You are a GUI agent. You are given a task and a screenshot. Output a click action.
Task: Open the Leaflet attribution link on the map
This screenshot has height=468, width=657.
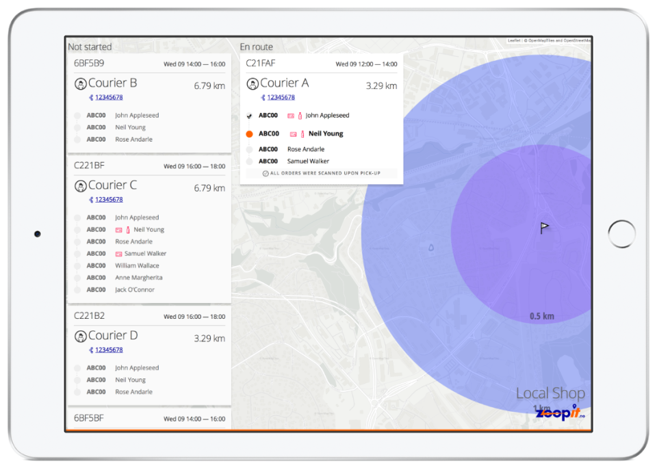click(x=513, y=40)
